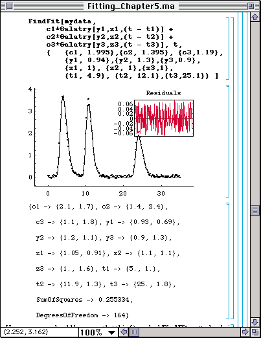Click the horizontal scroll right arrow
Screen dimensions: 261x338
pyautogui.click(x=245, y=332)
